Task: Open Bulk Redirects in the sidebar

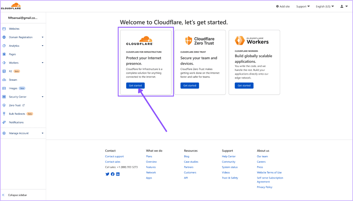Action: pos(17,114)
